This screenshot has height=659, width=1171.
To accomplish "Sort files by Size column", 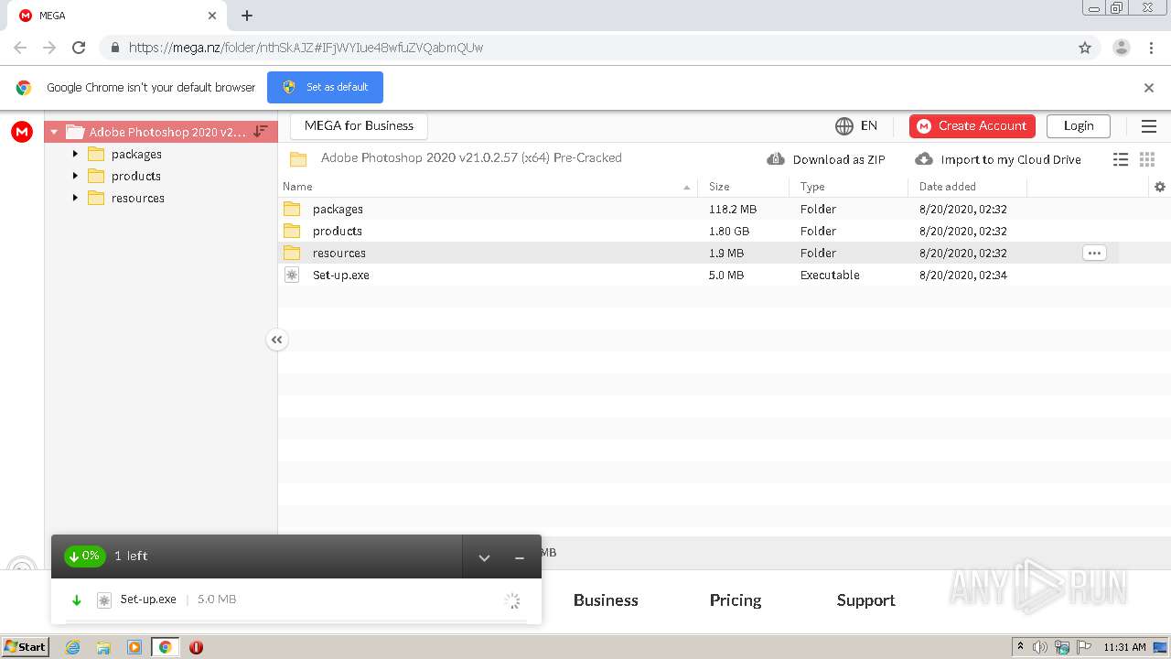I will point(719,187).
